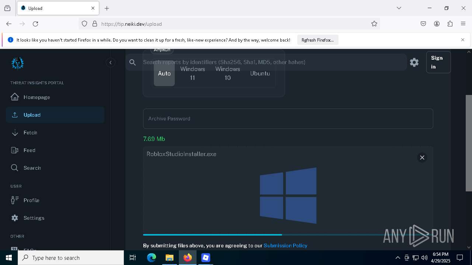Viewport: 472px width, 265px height.
Task: Open the tracking protection shield icon
Action: pos(84,24)
